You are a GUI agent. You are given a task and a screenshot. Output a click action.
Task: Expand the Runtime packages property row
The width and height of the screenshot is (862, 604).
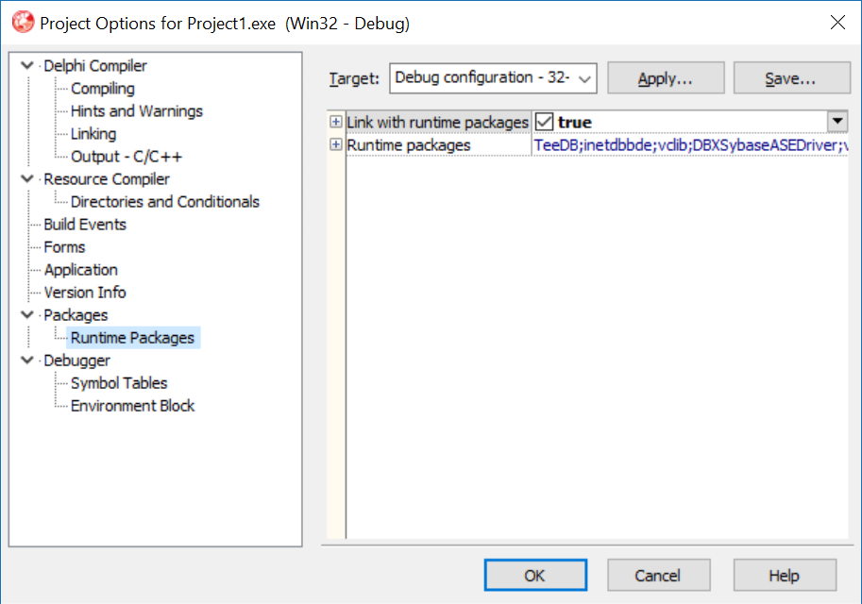[x=336, y=144]
